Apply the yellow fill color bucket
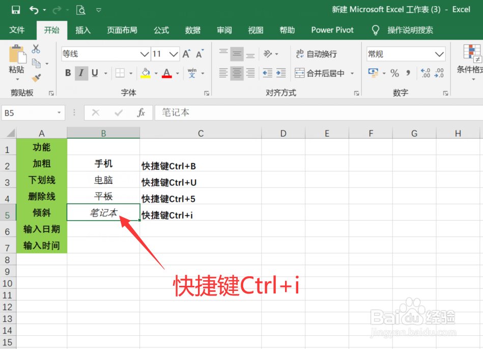The width and height of the screenshot is (483, 349). click(x=146, y=73)
